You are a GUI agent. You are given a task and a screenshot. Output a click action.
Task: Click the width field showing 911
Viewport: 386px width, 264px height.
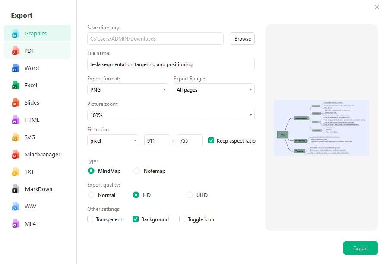click(x=157, y=140)
